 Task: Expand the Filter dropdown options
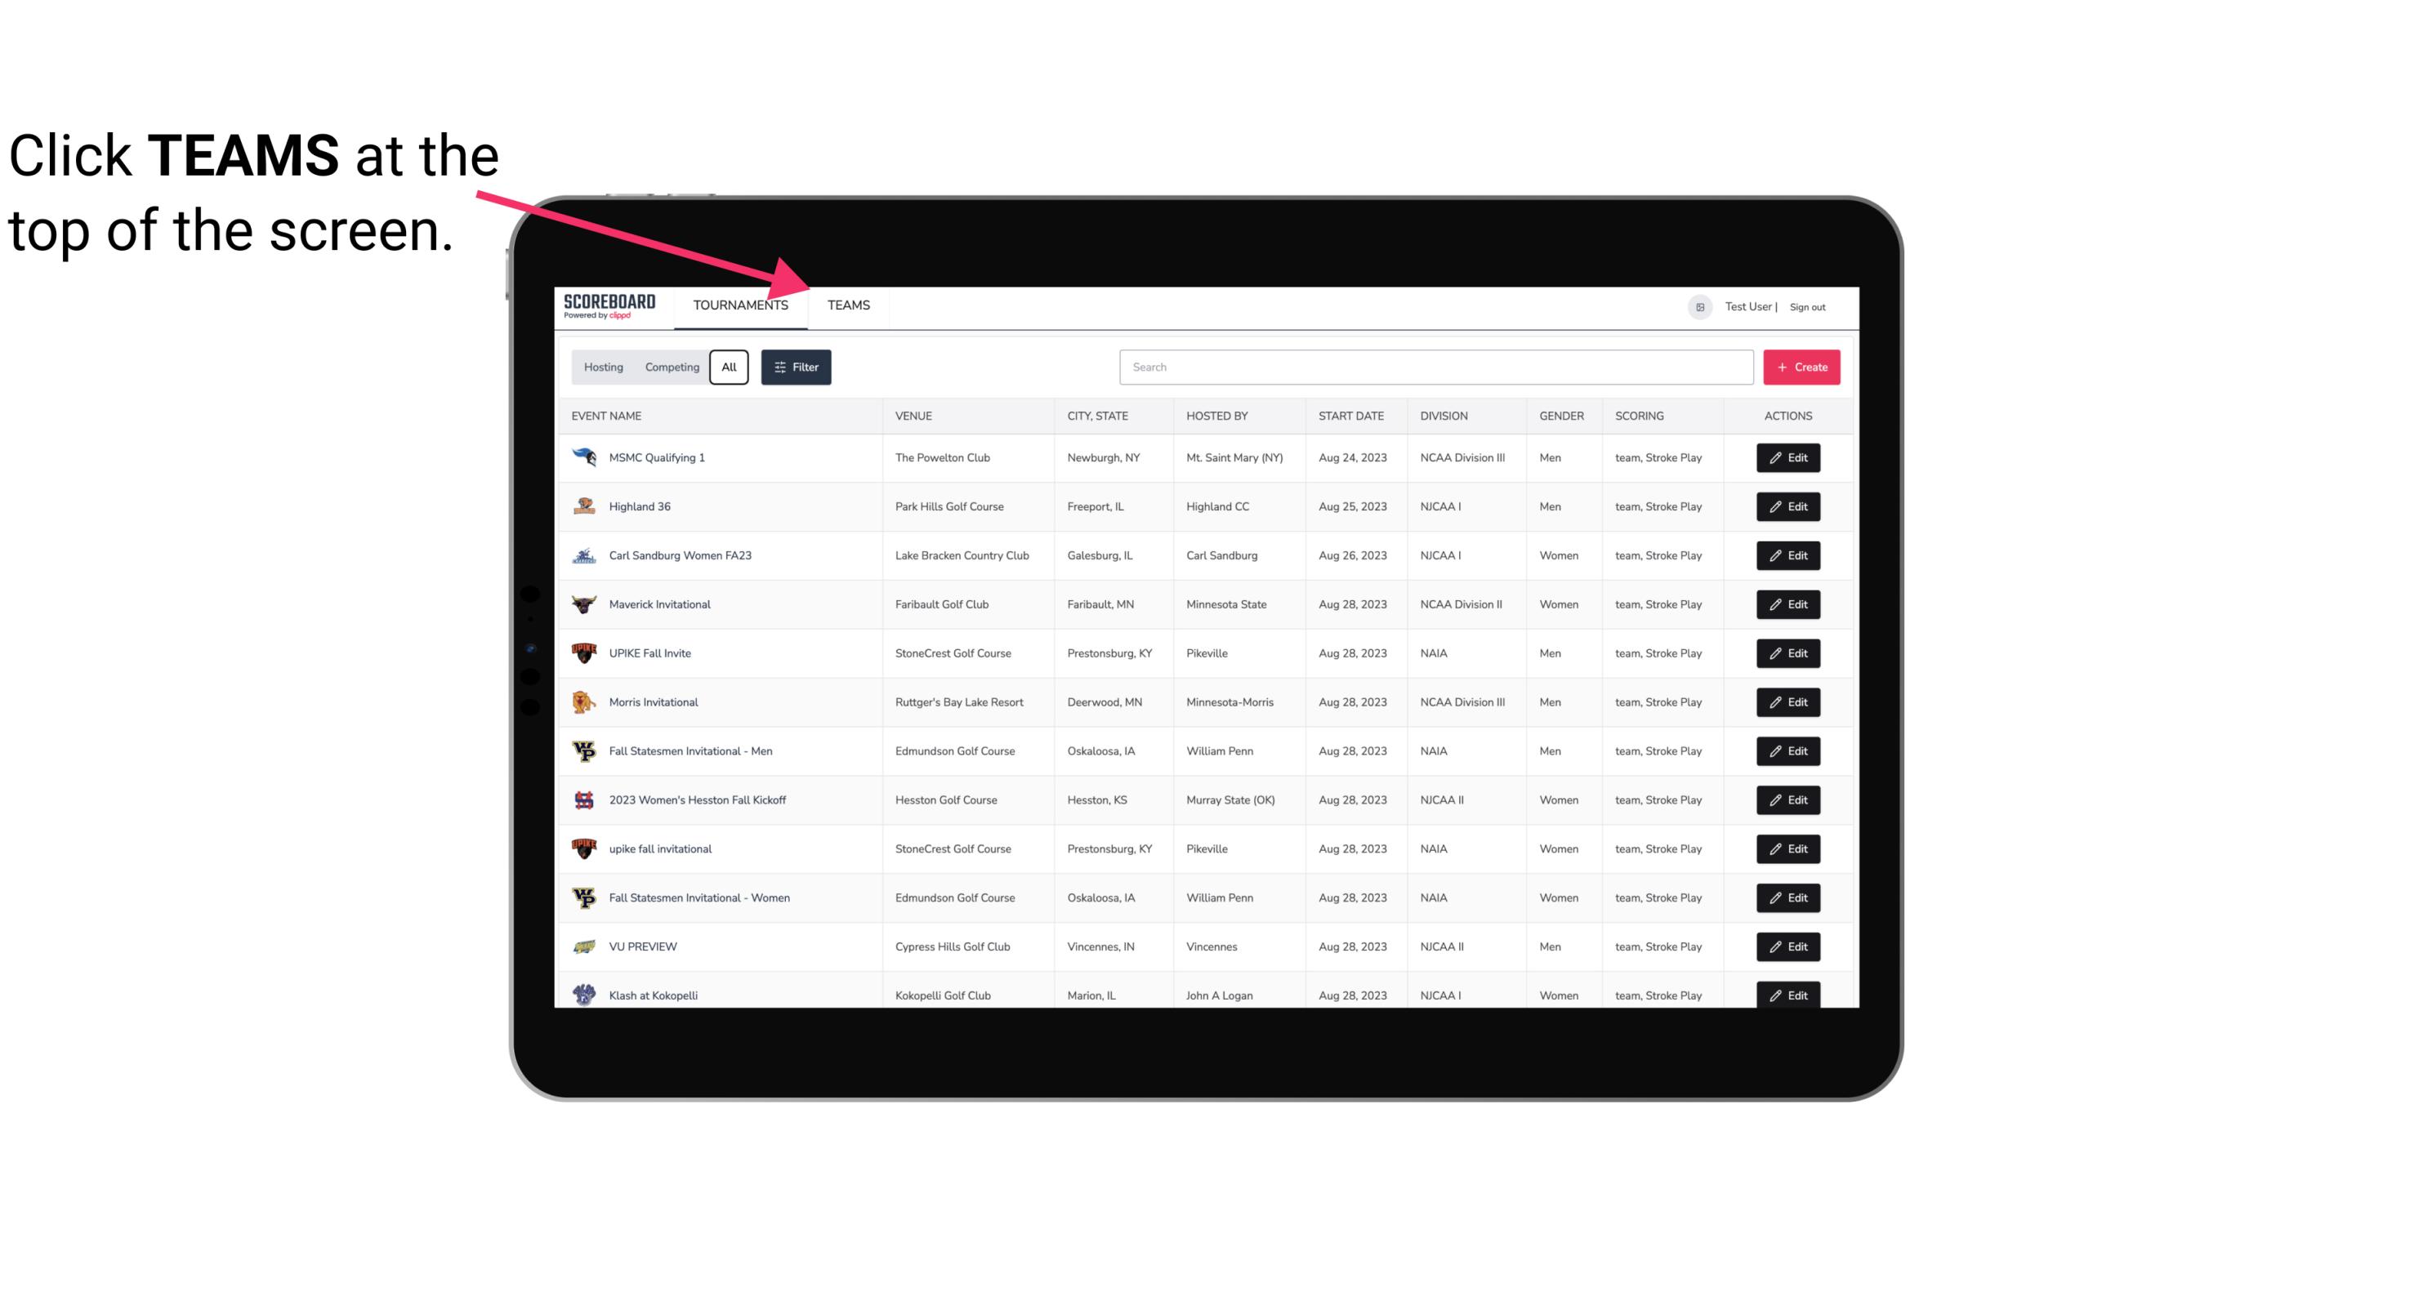pos(797,367)
